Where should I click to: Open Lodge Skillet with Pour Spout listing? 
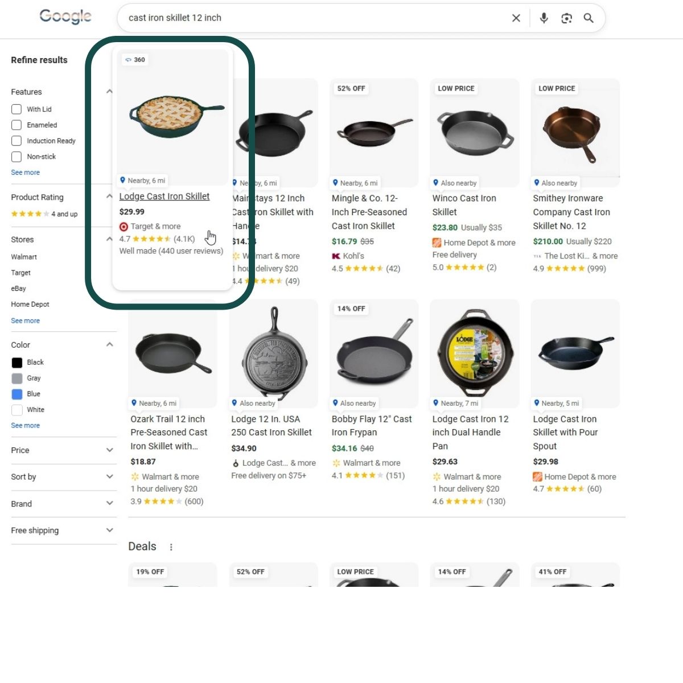(x=565, y=433)
